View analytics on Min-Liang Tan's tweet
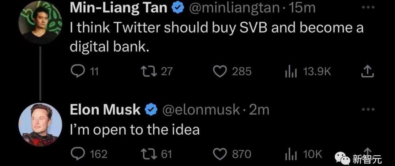The height and width of the screenshot is (166, 395). point(290,71)
